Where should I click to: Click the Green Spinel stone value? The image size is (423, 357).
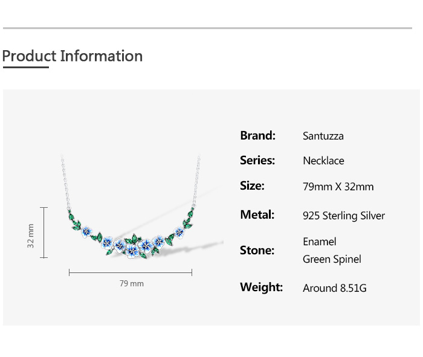coord(332,259)
